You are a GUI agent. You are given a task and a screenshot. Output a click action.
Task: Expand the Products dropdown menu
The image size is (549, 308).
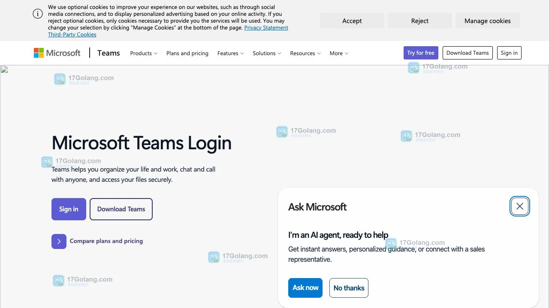(144, 53)
